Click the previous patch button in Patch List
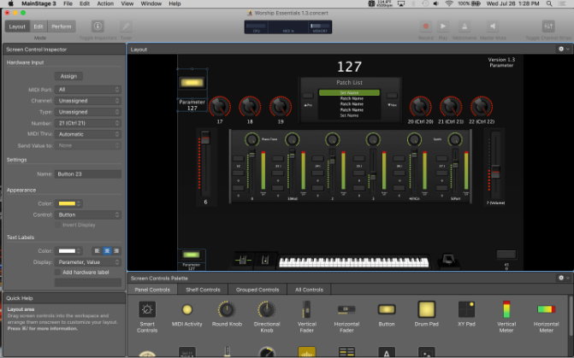 coord(307,96)
